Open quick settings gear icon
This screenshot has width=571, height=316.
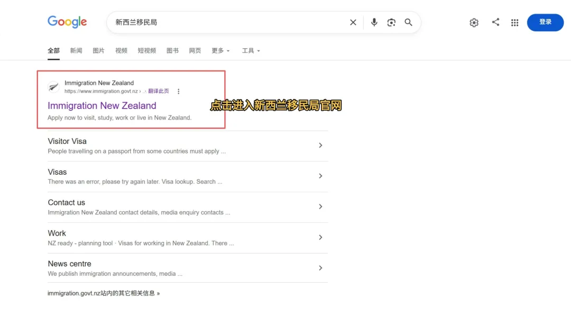coord(474,23)
